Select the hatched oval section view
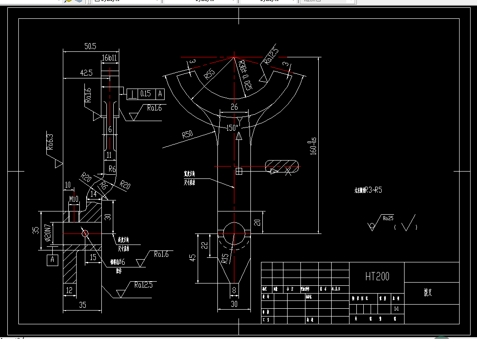The height and width of the screenshot is (339, 477). click(x=282, y=167)
